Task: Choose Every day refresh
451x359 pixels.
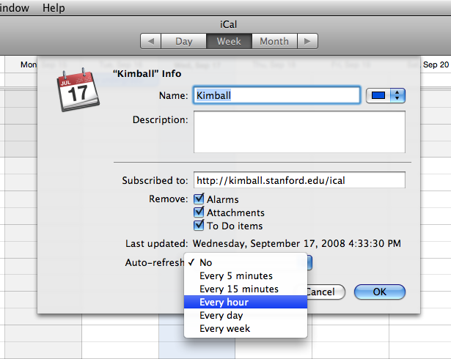Action: coord(246,315)
